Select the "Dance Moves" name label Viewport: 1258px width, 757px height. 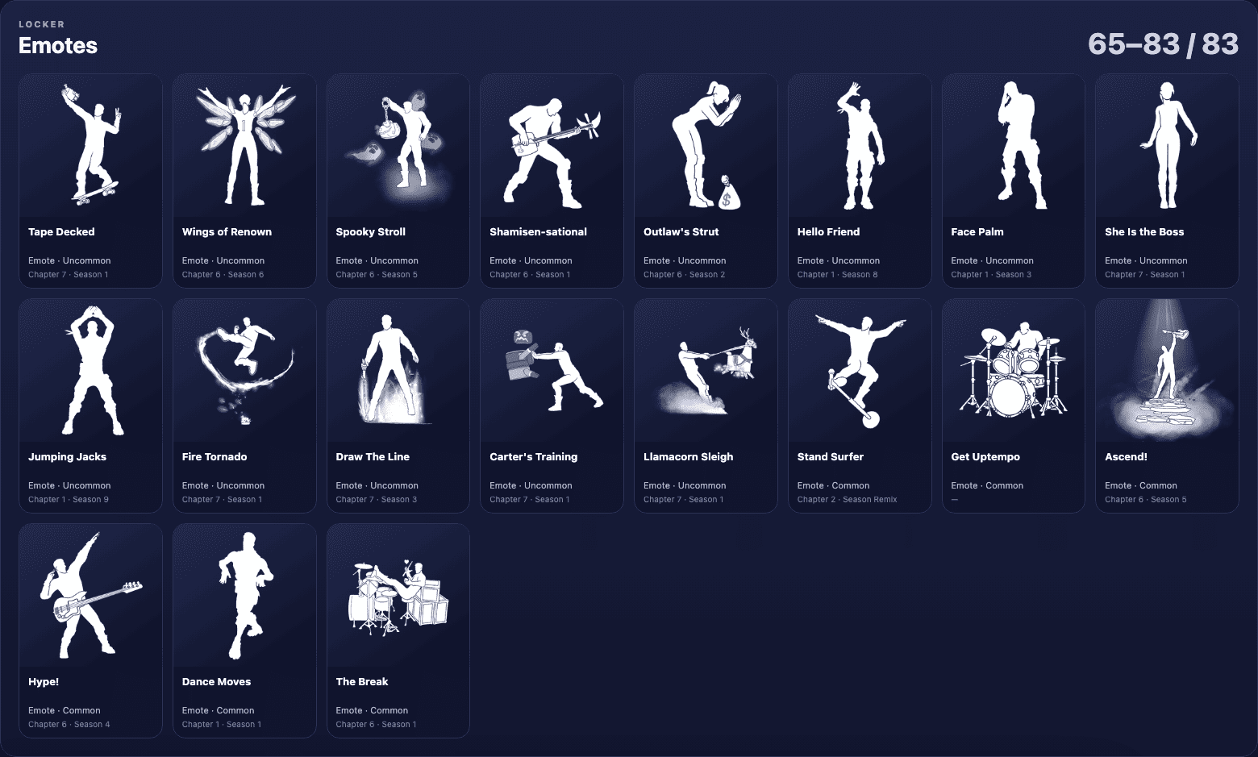coord(216,682)
